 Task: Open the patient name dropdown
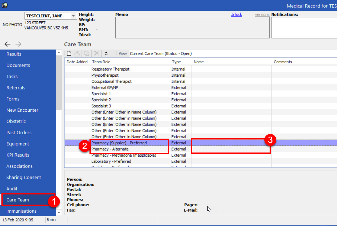point(73,16)
